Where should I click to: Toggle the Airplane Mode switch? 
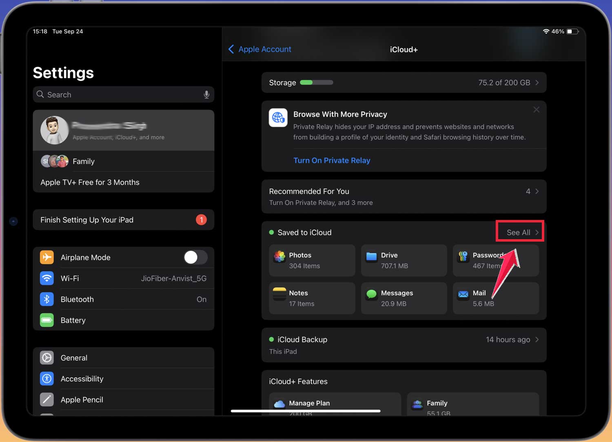pyautogui.click(x=195, y=258)
